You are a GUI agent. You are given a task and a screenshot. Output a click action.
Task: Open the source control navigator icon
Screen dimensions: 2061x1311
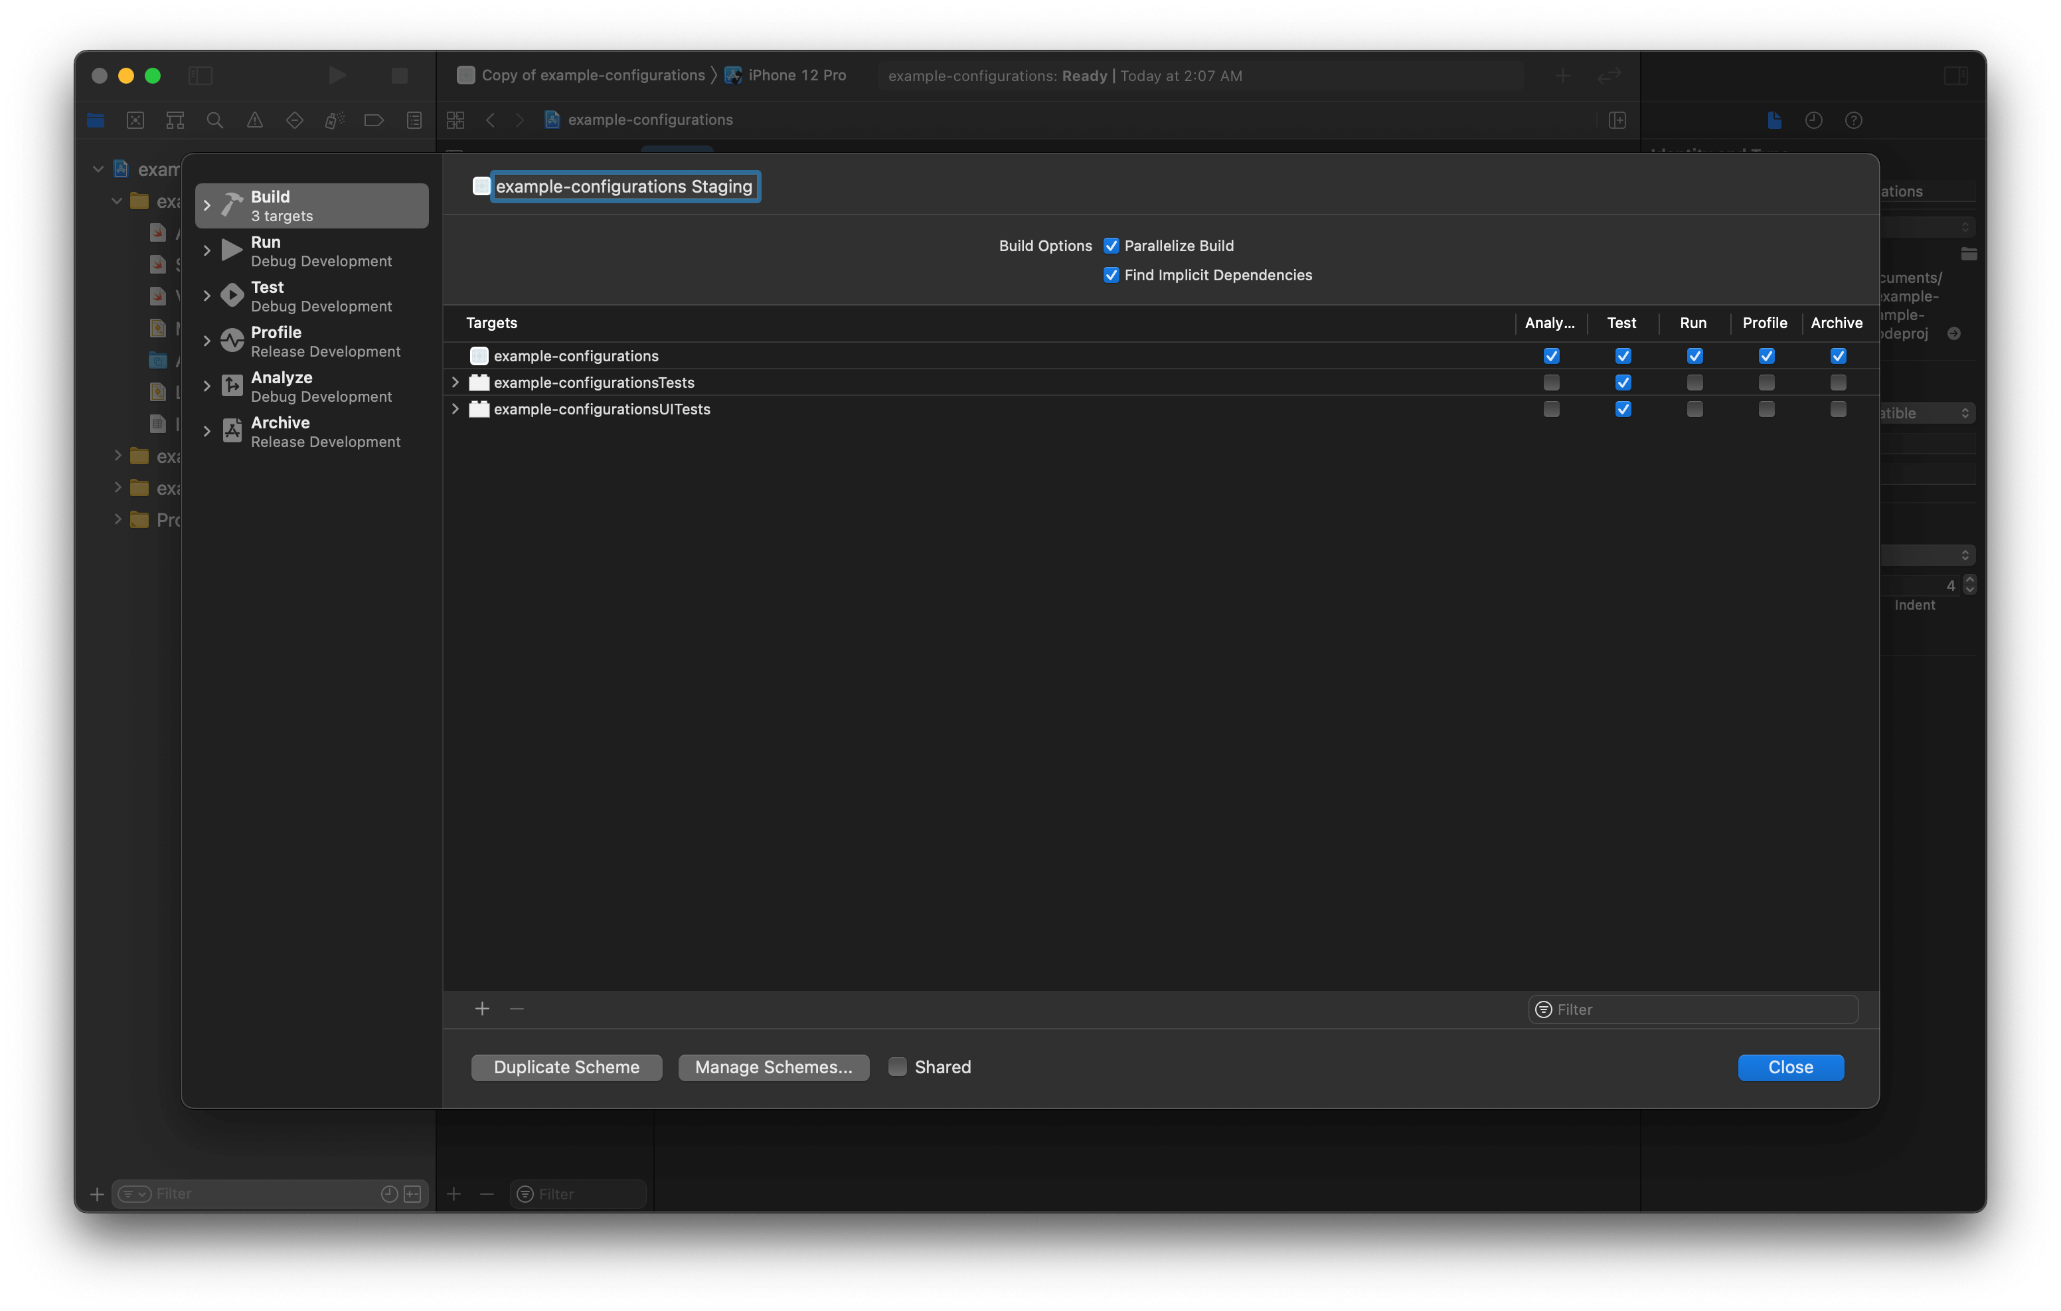click(135, 120)
